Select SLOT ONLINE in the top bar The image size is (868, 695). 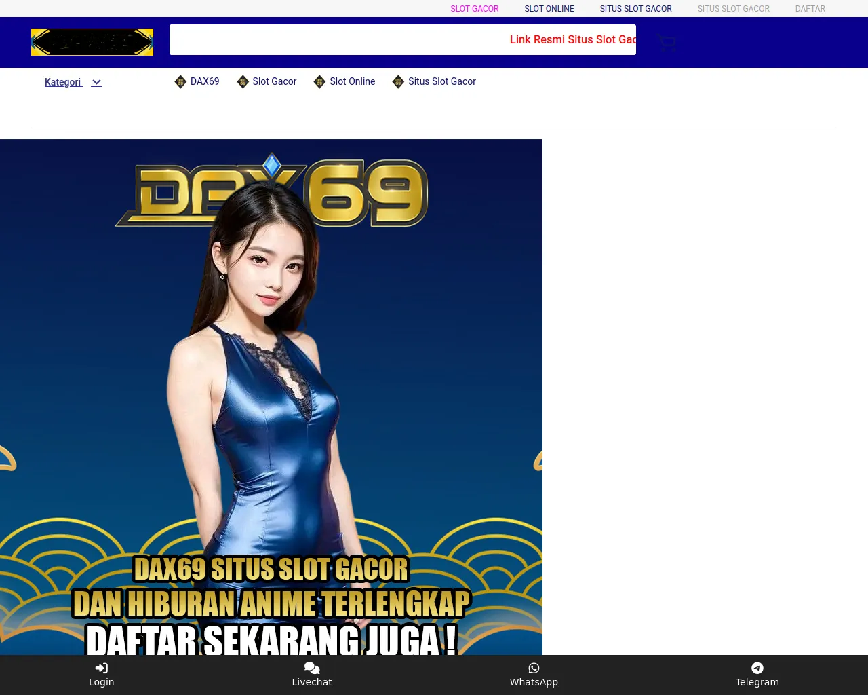click(549, 9)
